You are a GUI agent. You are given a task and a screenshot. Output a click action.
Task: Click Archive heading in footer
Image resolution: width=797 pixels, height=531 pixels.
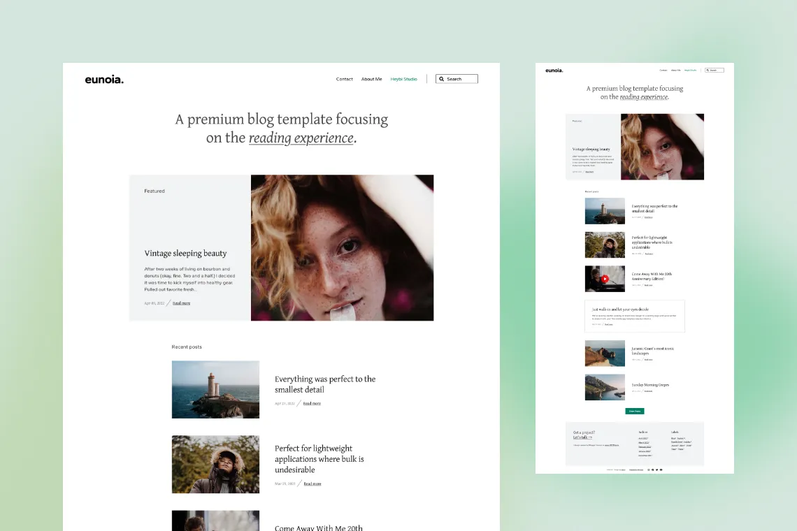(x=643, y=432)
